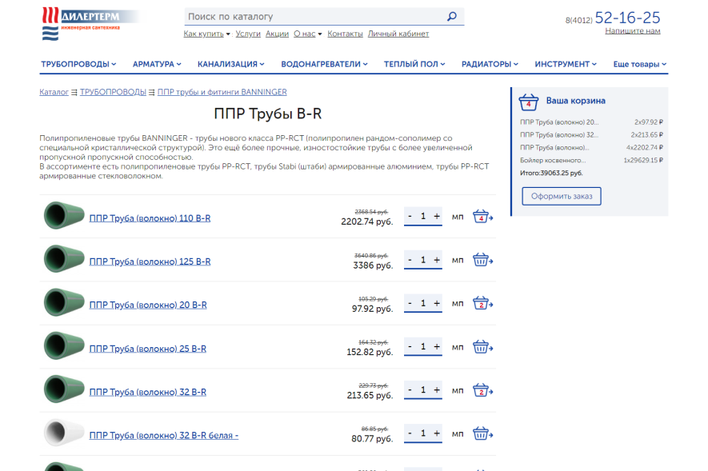Decrease quantity for green 32 B-R pipe
The height and width of the screenshot is (471, 708).
(410, 389)
